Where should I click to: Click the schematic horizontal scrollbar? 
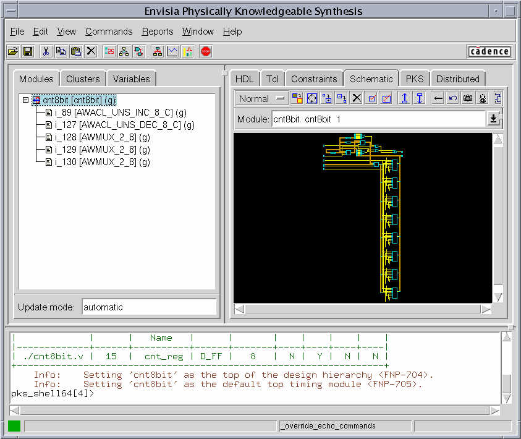click(363, 309)
